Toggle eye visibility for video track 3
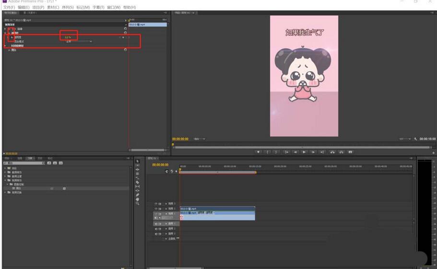The image size is (437, 269). click(156, 204)
